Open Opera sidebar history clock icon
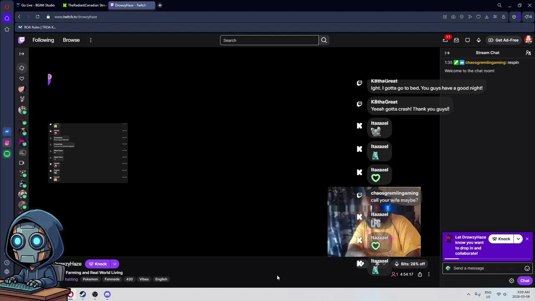 [7, 263]
